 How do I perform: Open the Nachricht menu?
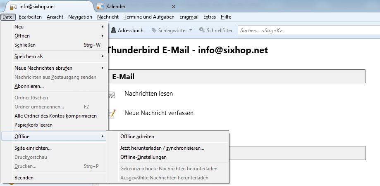(x=108, y=17)
